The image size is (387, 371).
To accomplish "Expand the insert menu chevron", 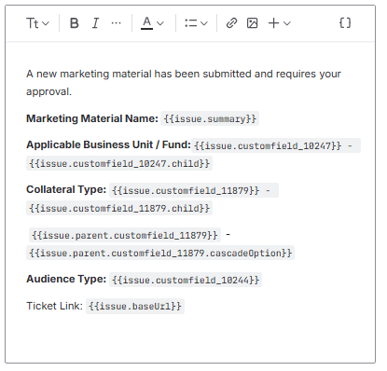I will pos(287,23).
